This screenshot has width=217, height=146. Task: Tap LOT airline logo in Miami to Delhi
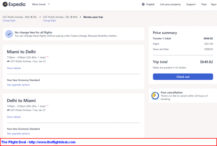pos(8,61)
